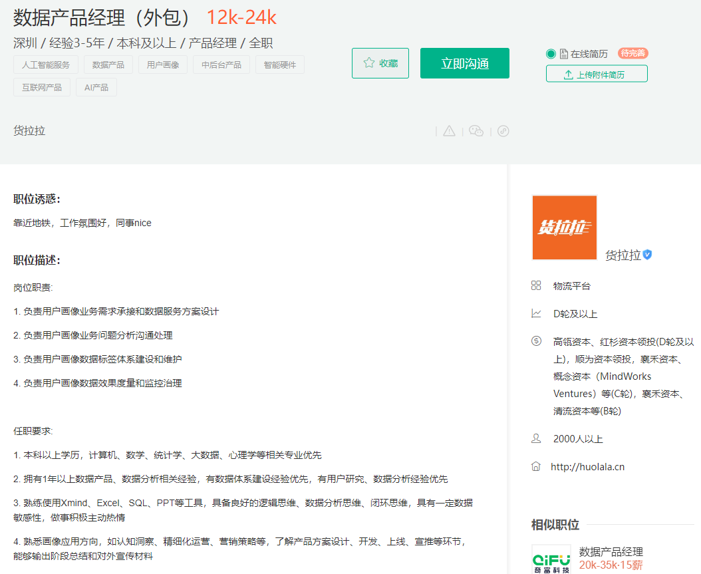Select the 在线简历 radio button
Image resolution: width=701 pixels, height=574 pixels.
[x=551, y=54]
